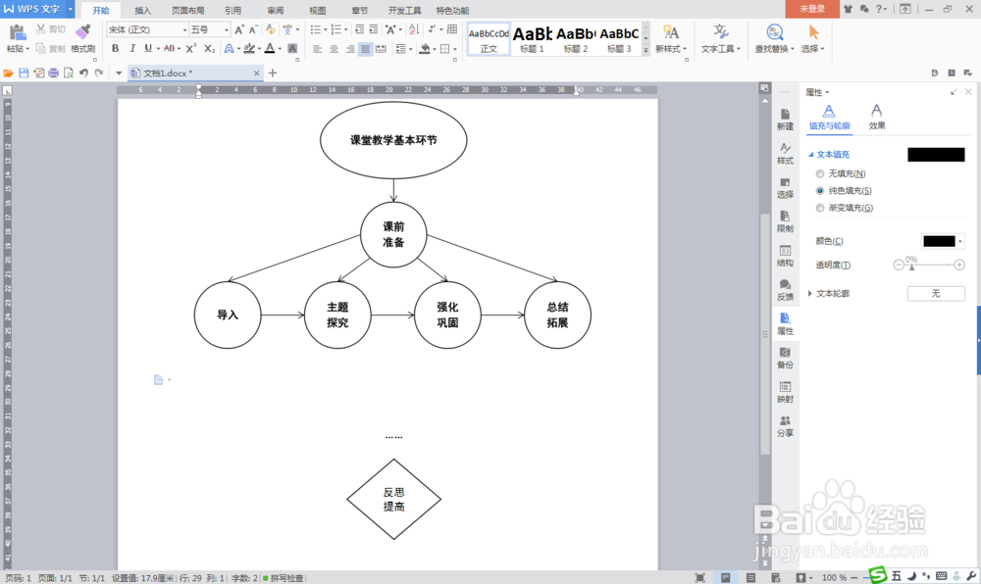Click the black 文本填充 color swatch
Viewport: 981px width, 584px height.
tap(936, 155)
